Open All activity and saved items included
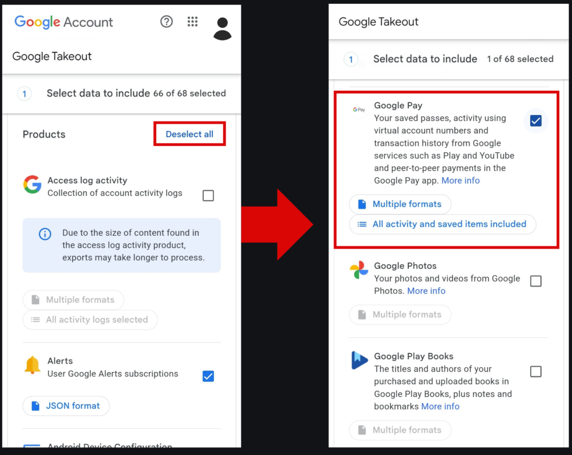This screenshot has height=455, width=572. (x=442, y=224)
